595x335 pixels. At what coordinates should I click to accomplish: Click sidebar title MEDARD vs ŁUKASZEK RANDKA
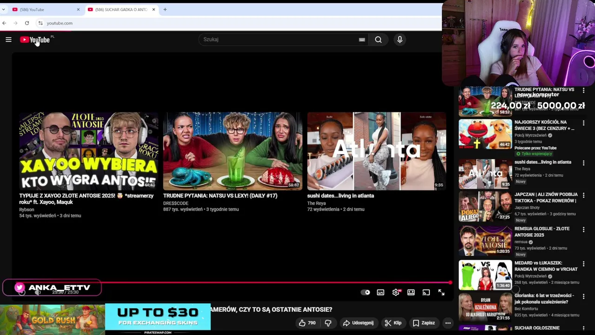tap(546, 266)
